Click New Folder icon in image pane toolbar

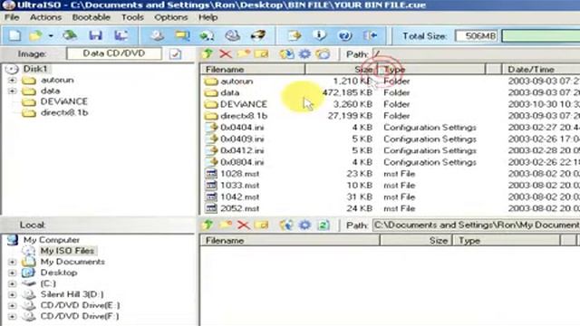tap(244, 54)
